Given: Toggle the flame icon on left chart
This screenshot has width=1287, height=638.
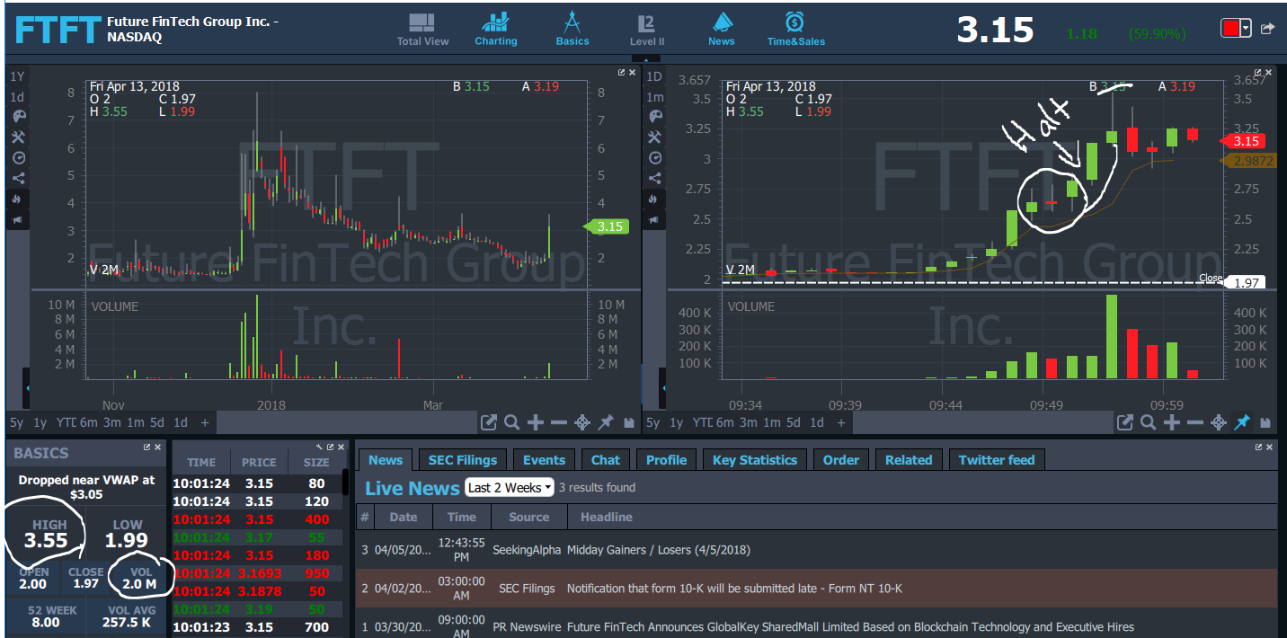Looking at the screenshot, I should pos(18,199).
